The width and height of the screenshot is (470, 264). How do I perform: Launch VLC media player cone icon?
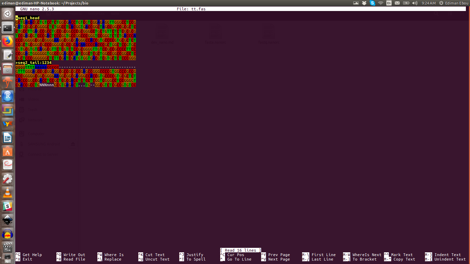(x=8, y=192)
